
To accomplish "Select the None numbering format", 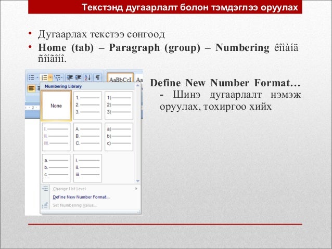I will click(56, 106).
